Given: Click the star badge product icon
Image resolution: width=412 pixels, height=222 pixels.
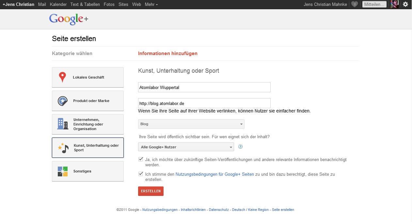Looking at the screenshot, I should pyautogui.click(x=62, y=101).
